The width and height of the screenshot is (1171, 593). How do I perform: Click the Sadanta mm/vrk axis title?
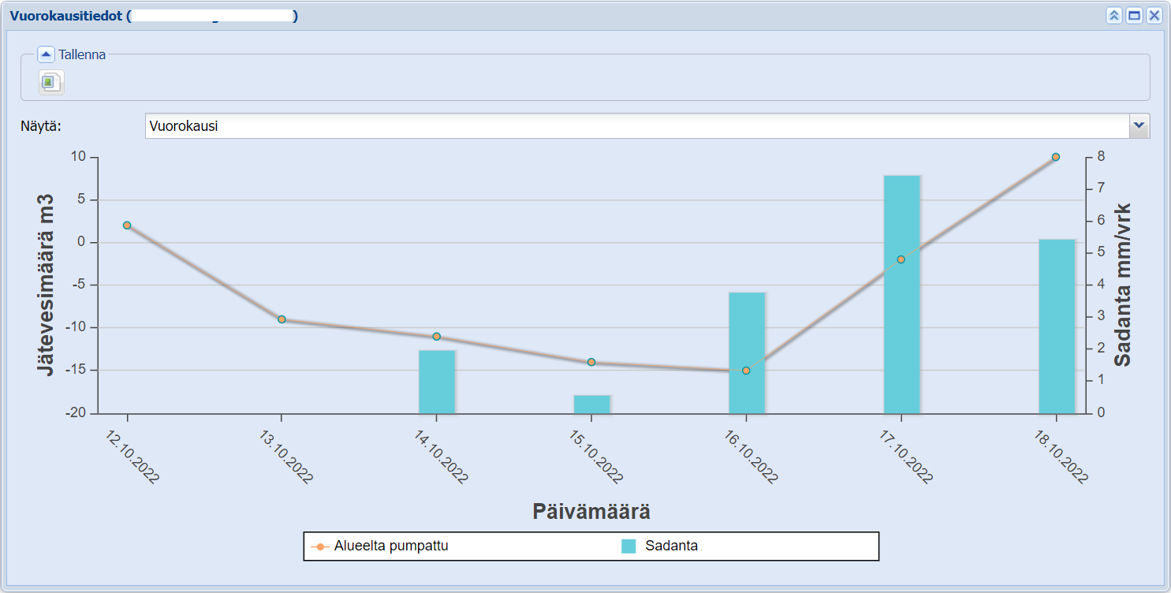point(1123,285)
